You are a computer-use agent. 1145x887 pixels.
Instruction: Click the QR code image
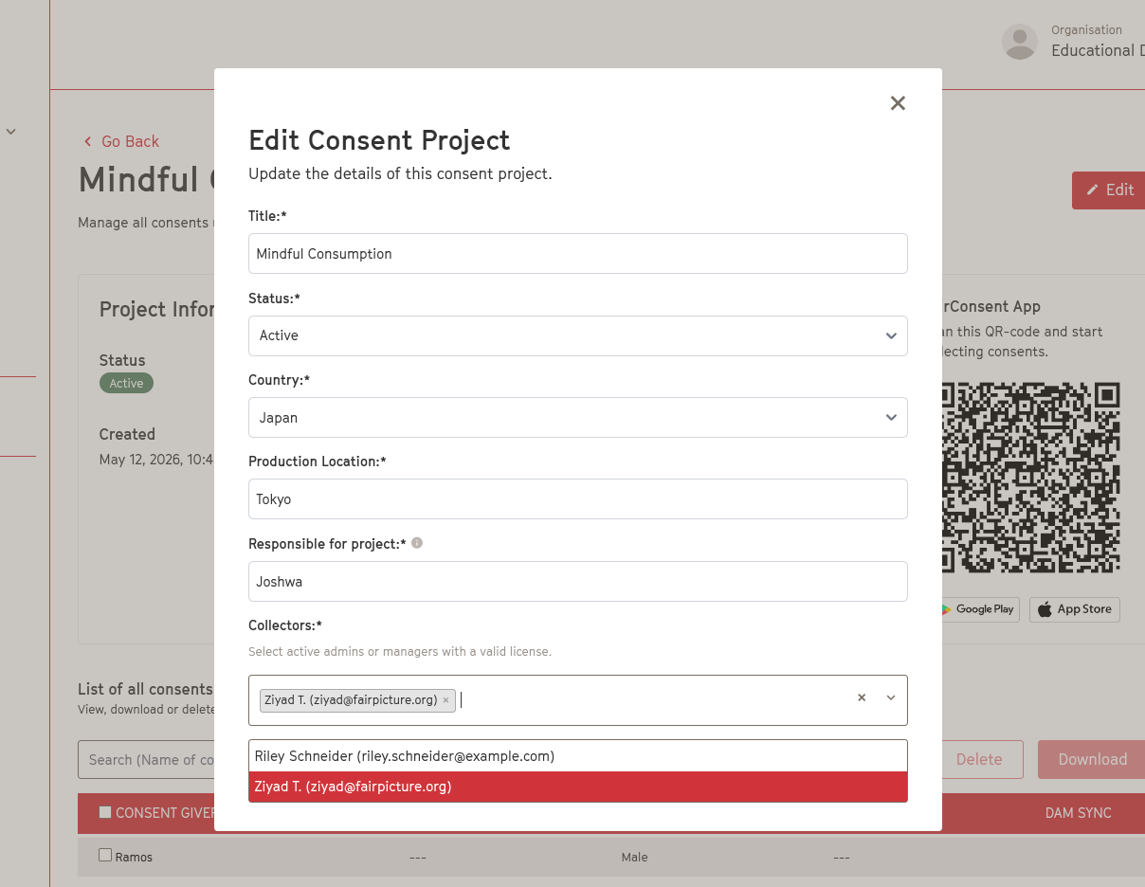click(1030, 477)
